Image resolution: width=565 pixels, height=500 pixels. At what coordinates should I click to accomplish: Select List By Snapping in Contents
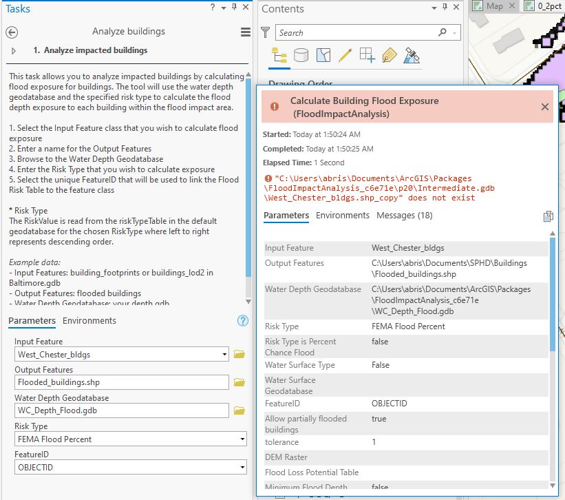[x=367, y=56]
